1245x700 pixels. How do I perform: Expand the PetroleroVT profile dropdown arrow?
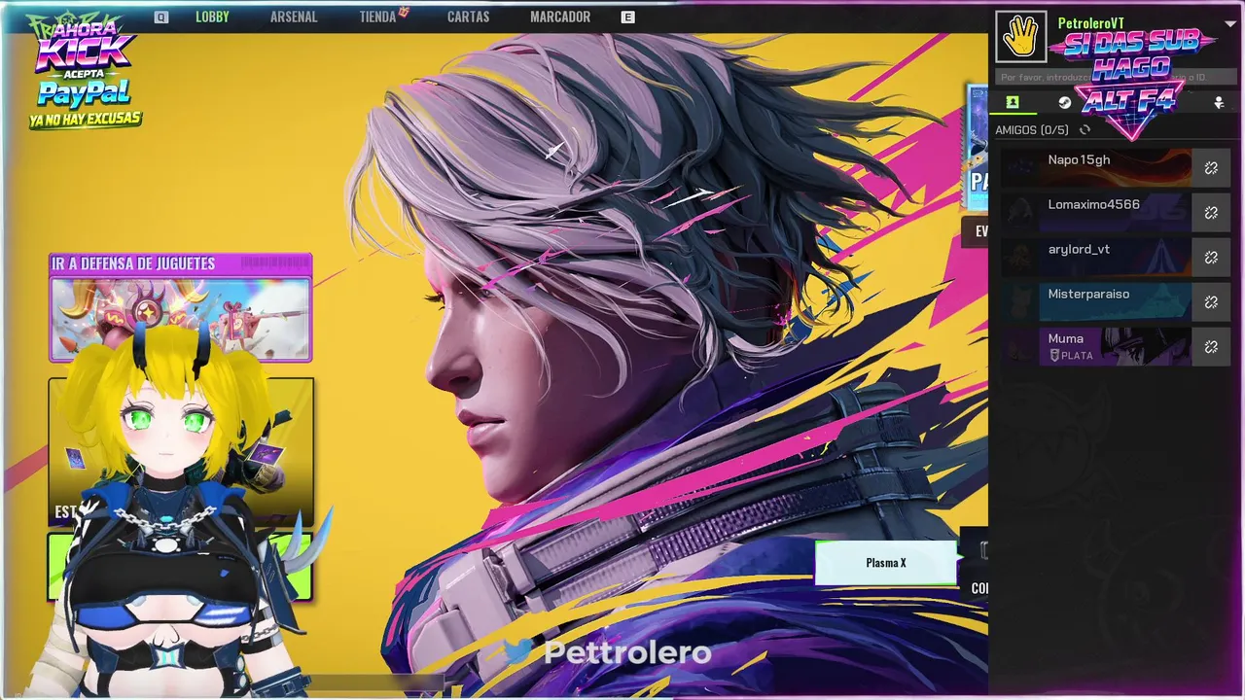tap(1230, 25)
